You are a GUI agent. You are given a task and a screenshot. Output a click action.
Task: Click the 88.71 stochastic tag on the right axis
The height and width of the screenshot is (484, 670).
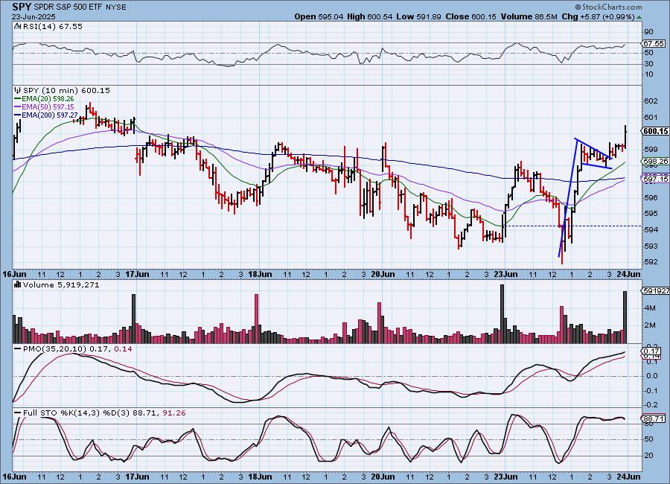(x=654, y=419)
